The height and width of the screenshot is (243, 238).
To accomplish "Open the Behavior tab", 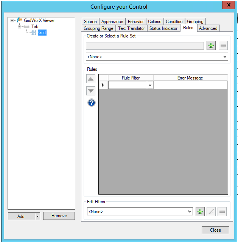I will click(136, 22).
